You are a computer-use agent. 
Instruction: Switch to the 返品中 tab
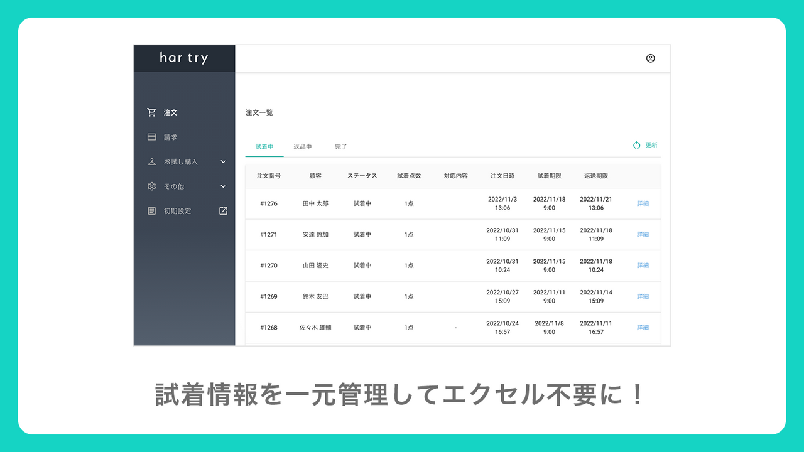(x=302, y=146)
